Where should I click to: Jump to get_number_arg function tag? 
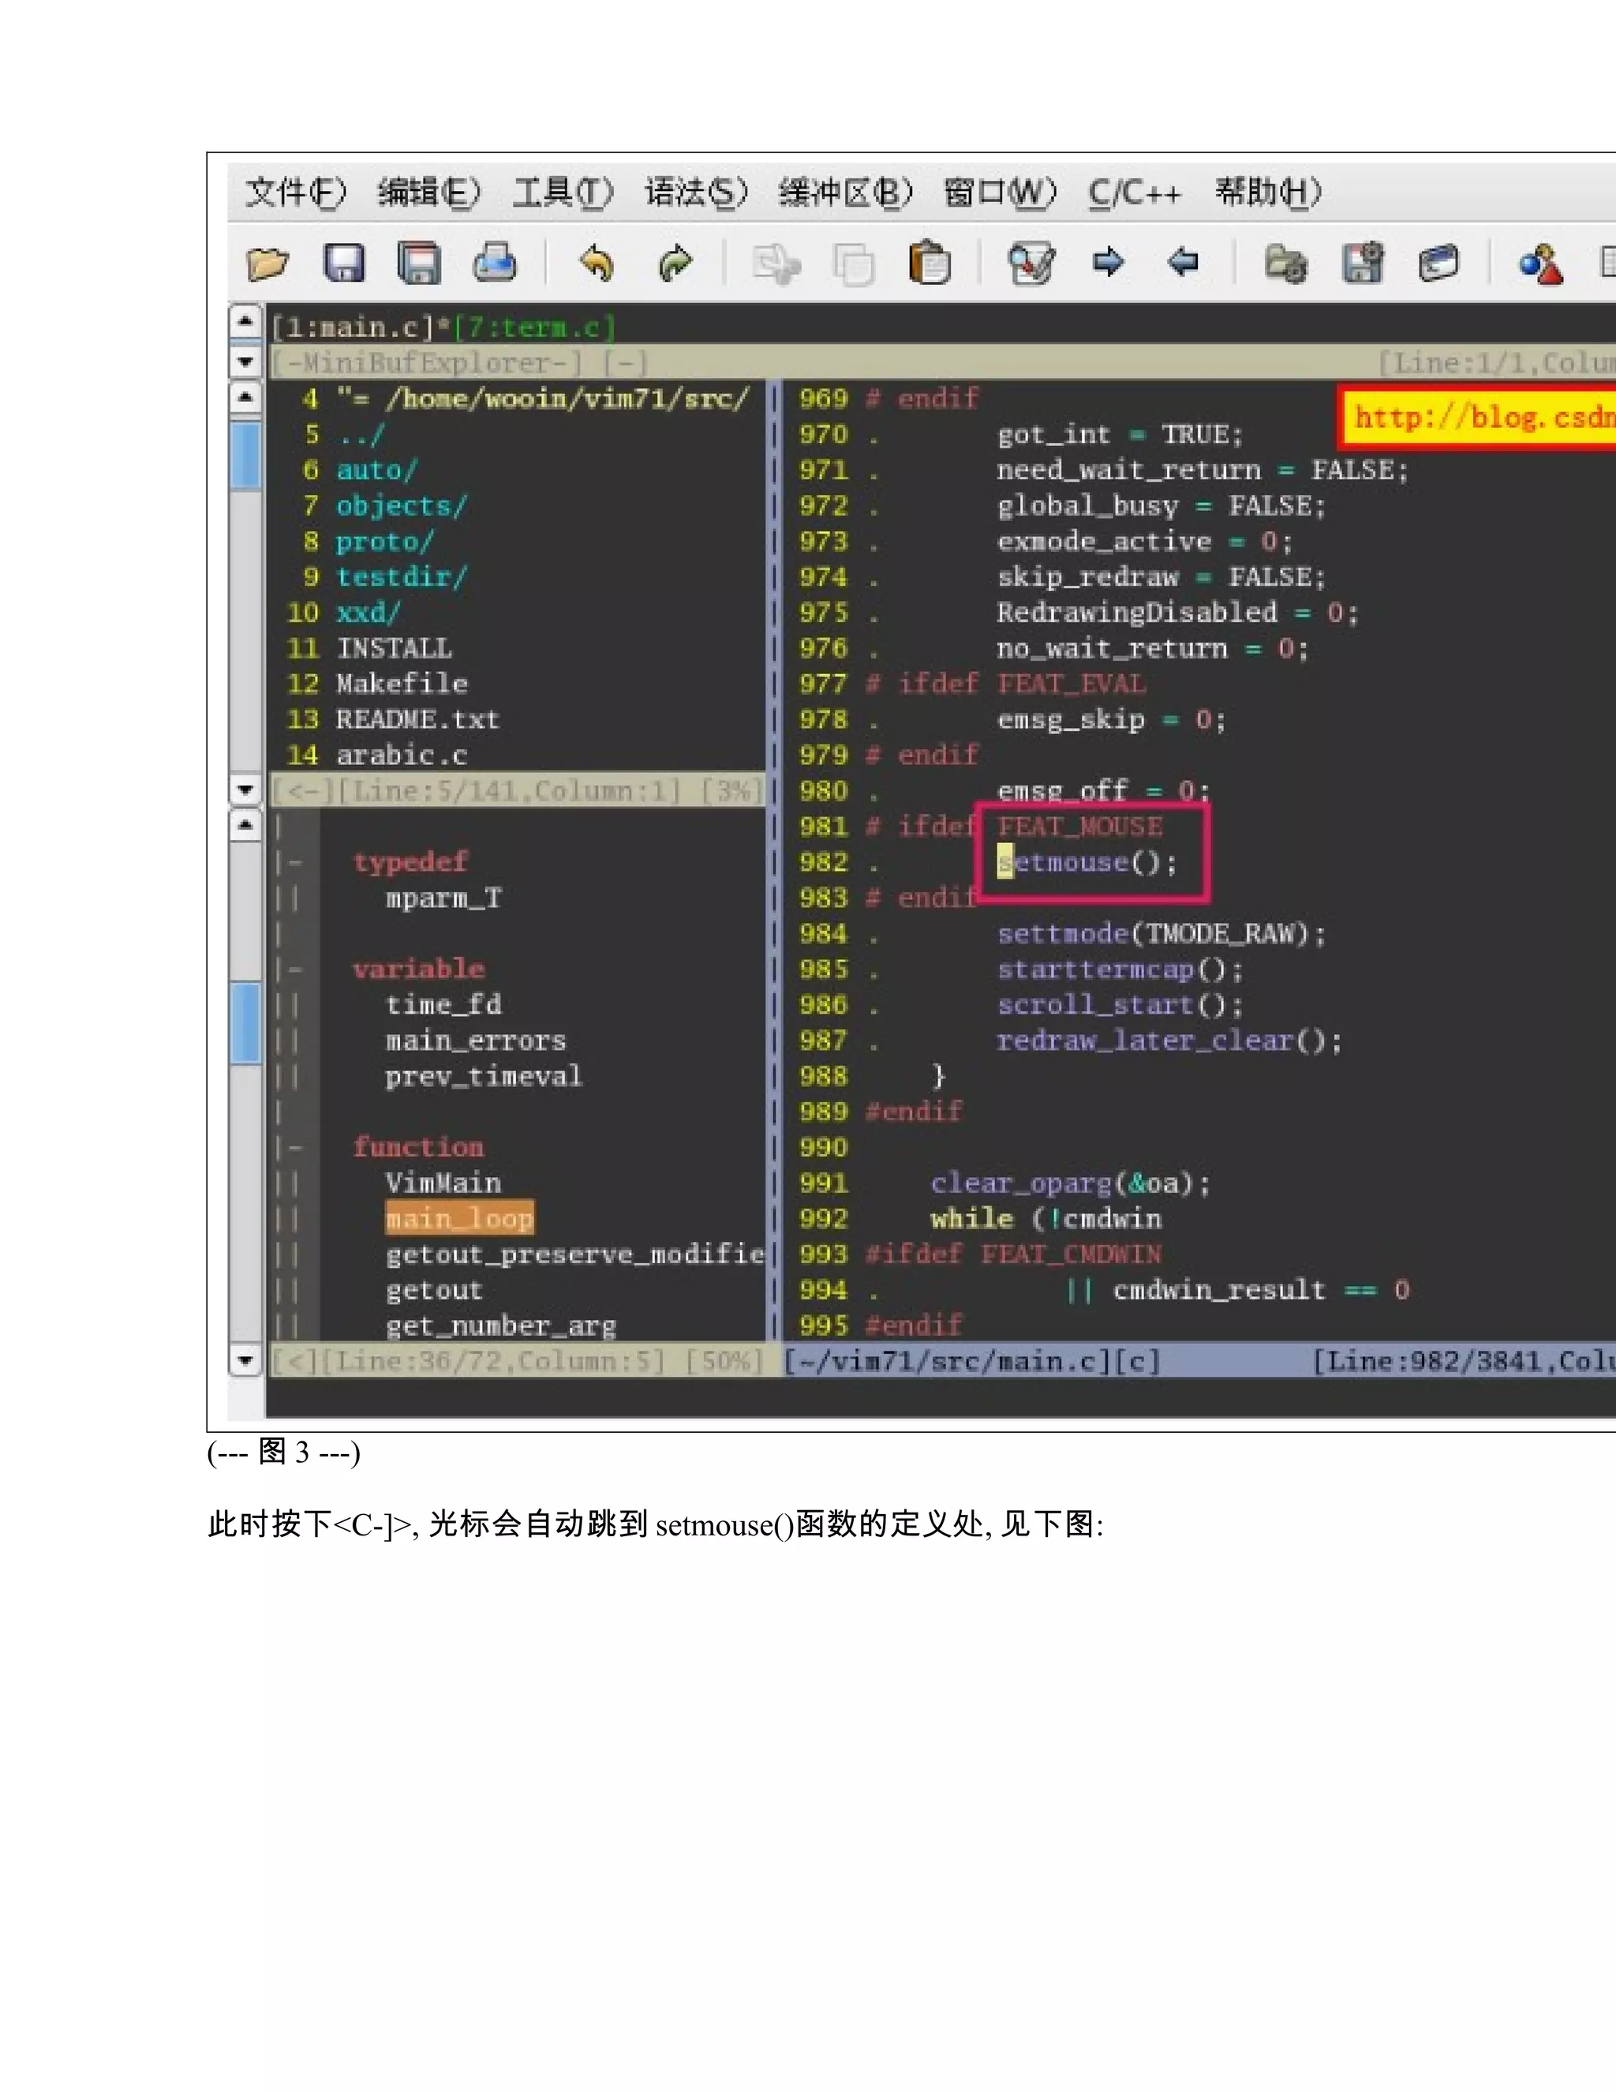(x=501, y=1325)
